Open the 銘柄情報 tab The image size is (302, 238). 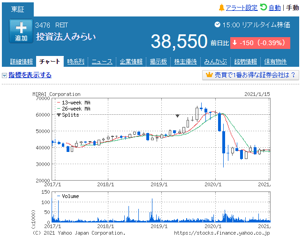pyautogui.click(x=246, y=62)
